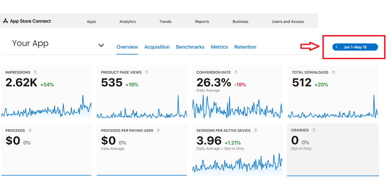Viewport: 386px width, 193px height.
Task: Click the 0% change in the Proceeds card
Action: (x=27, y=143)
